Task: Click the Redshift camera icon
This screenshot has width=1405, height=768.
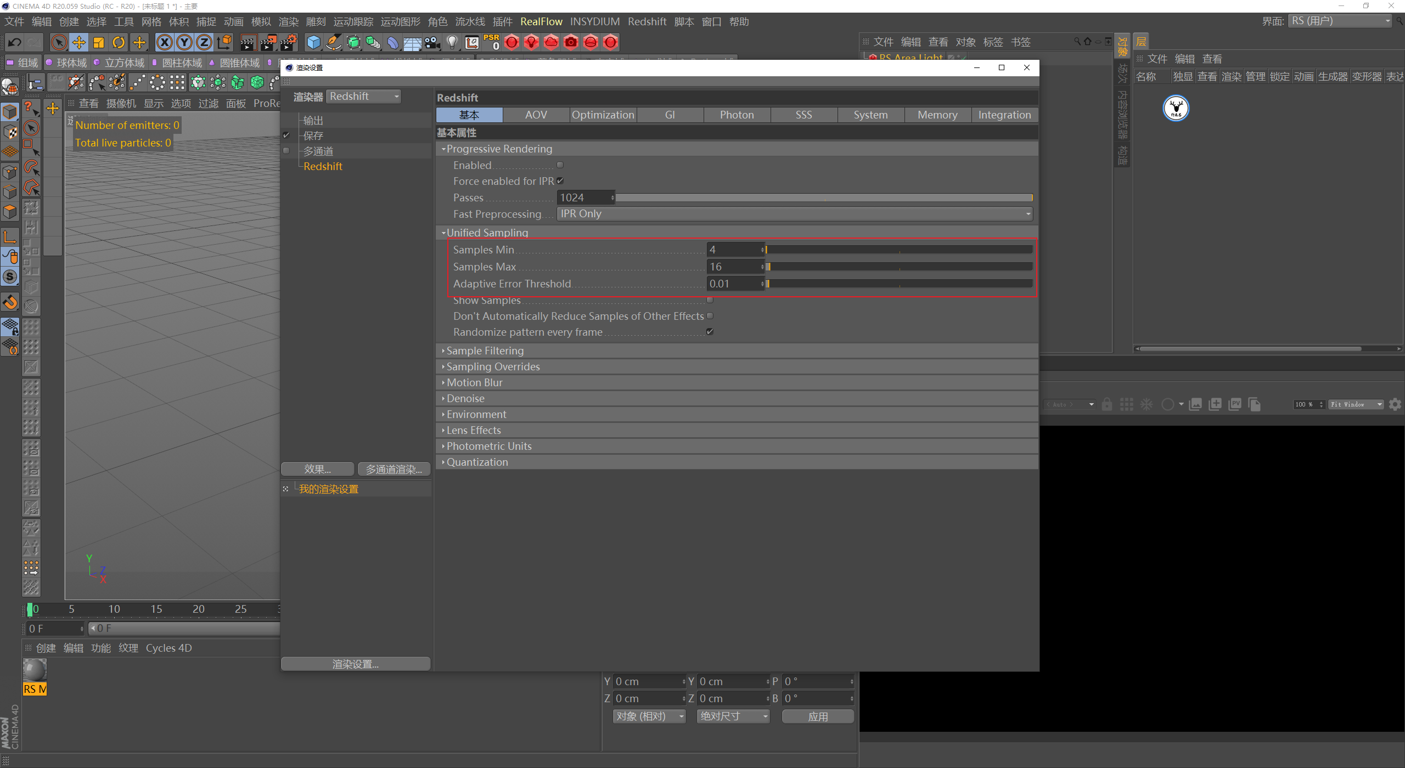Action: point(571,42)
